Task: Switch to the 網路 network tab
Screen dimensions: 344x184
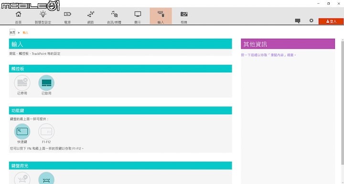Action: pos(91,17)
